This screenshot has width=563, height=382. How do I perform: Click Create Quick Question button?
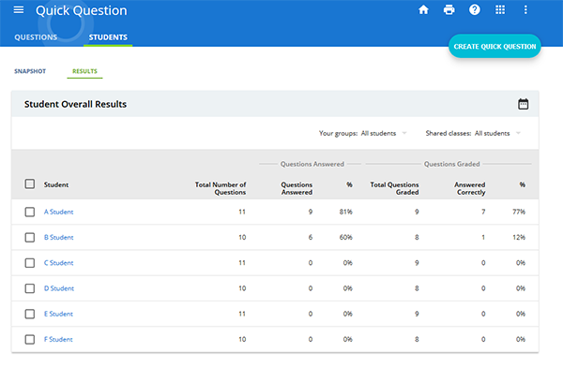pyautogui.click(x=495, y=46)
